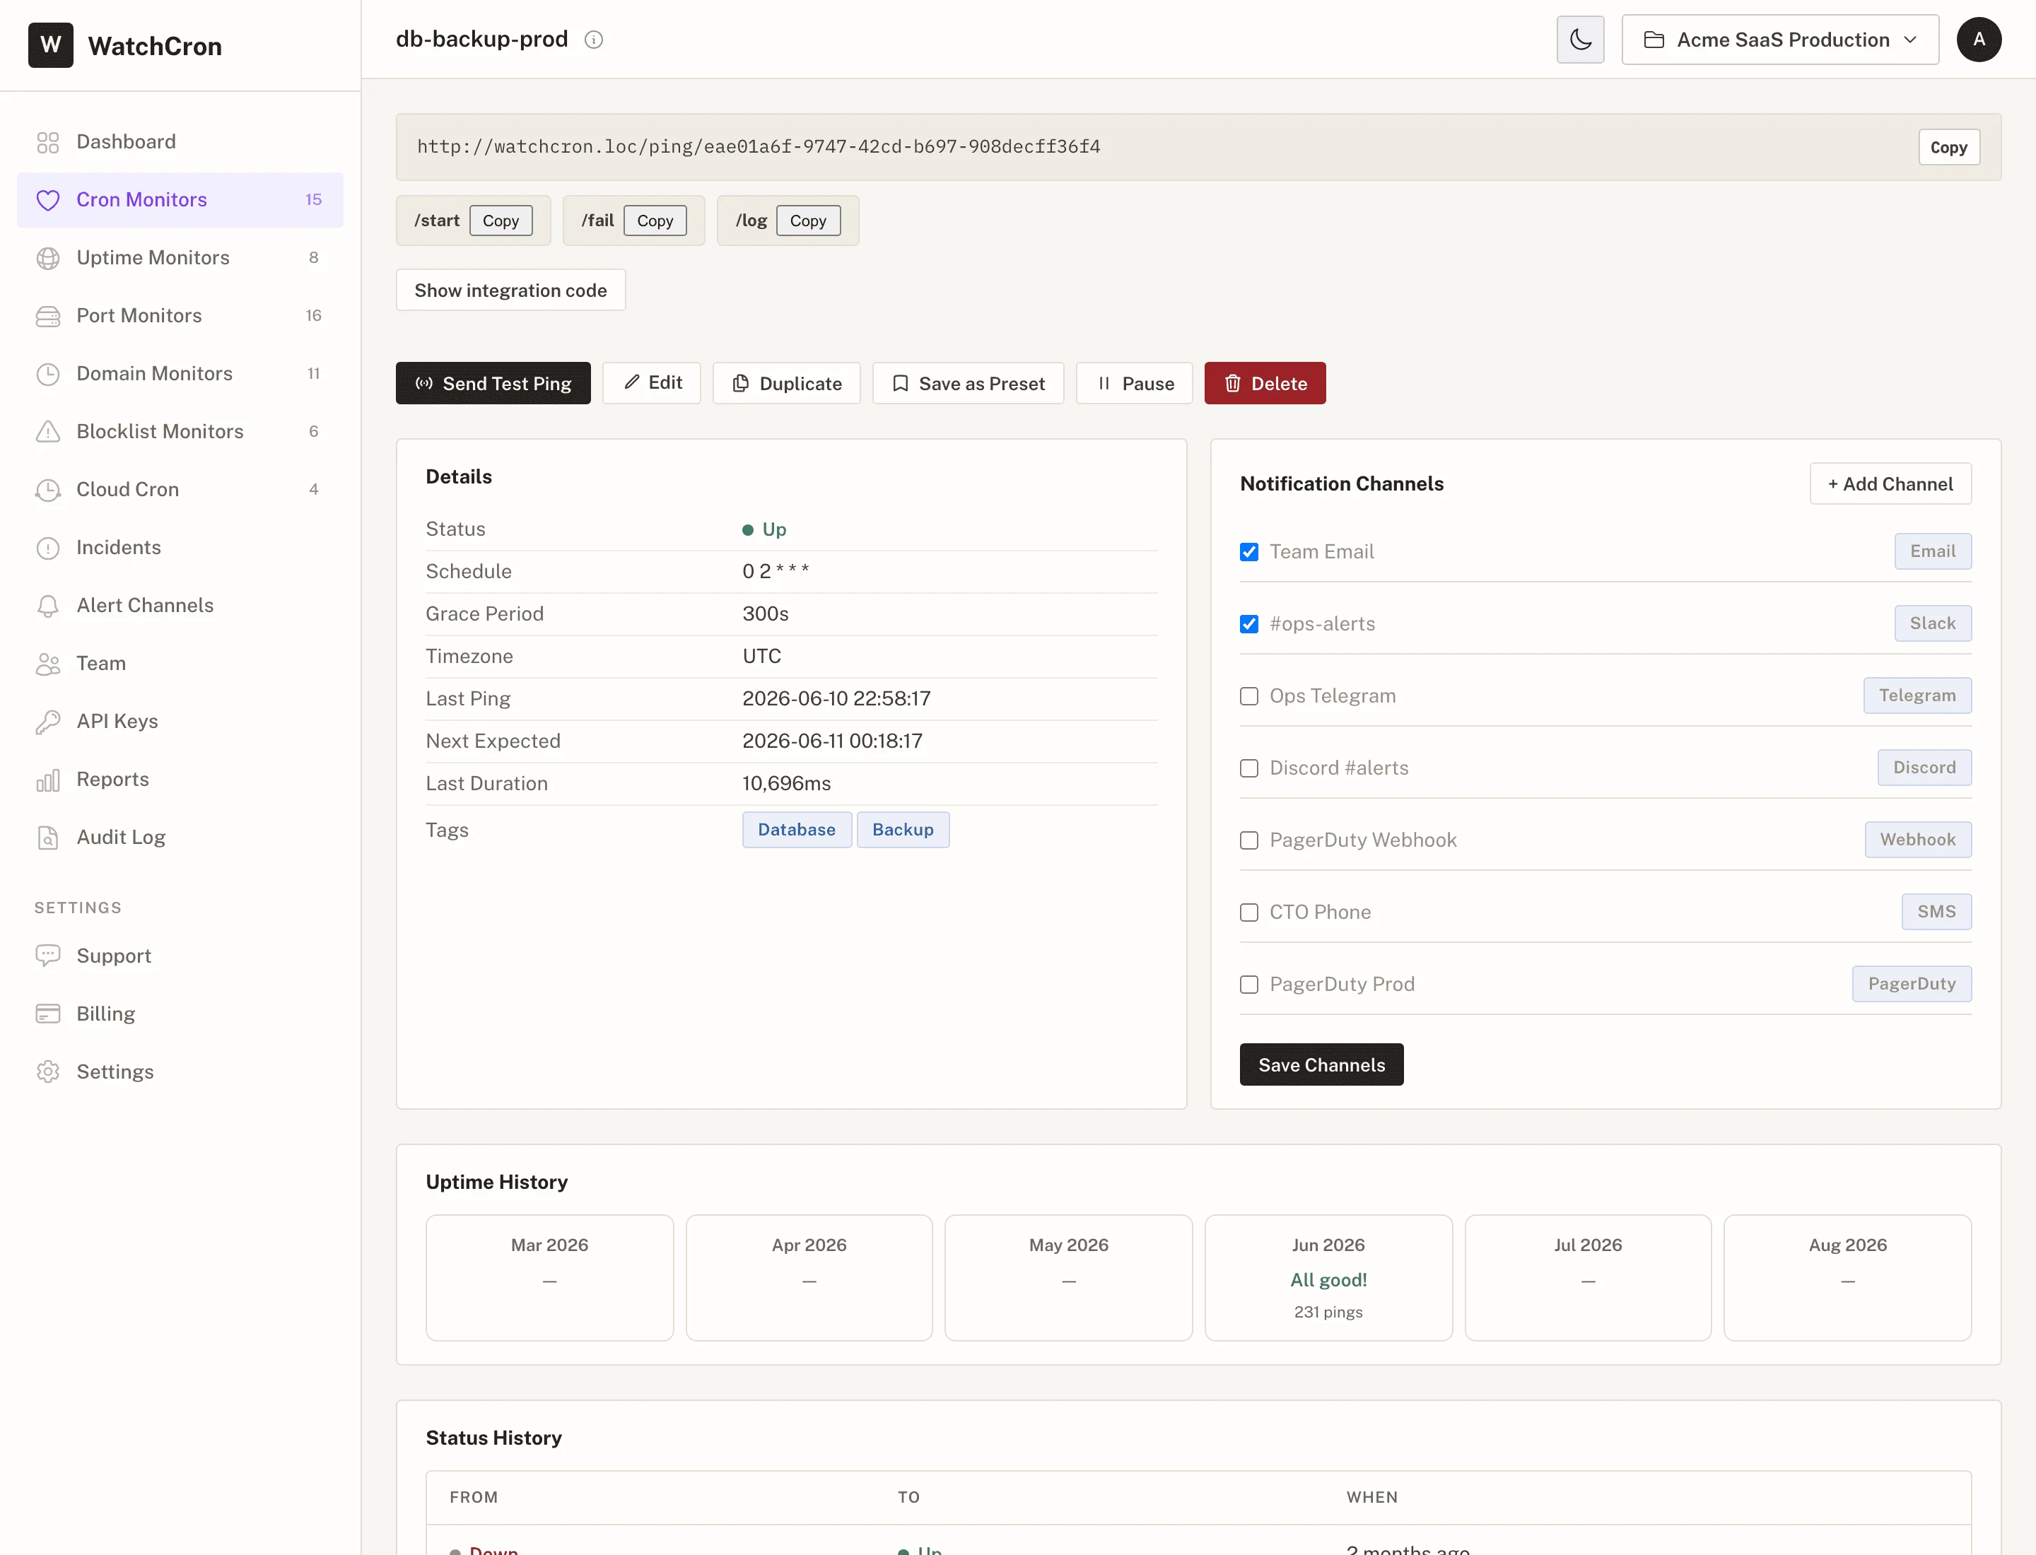Check the PagerDuty Prod channel
The width and height of the screenshot is (2036, 1555).
(1249, 985)
